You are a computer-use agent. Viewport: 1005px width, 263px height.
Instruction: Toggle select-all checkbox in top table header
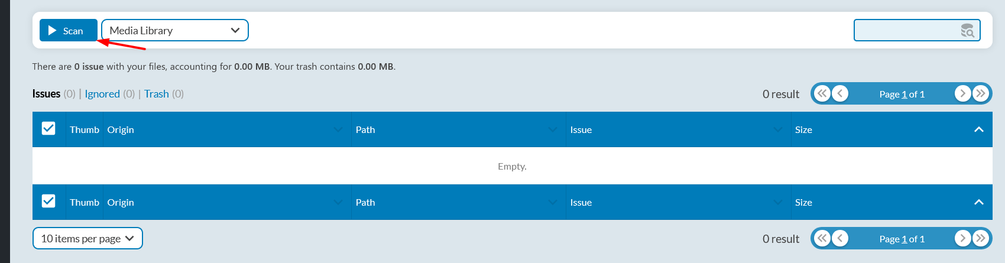click(48, 128)
